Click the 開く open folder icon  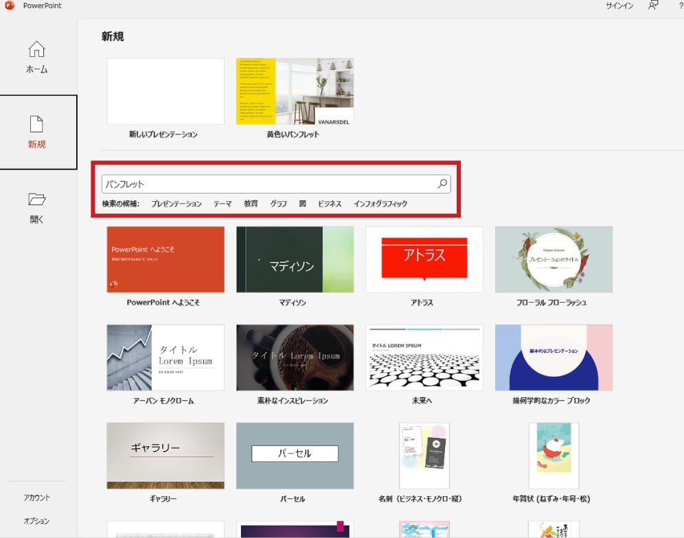pyautogui.click(x=37, y=200)
